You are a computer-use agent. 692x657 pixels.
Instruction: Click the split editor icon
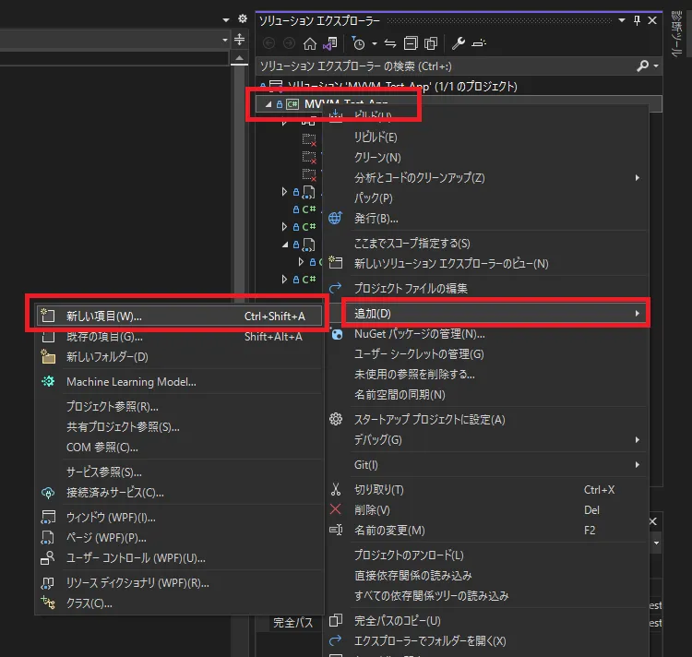(239, 40)
